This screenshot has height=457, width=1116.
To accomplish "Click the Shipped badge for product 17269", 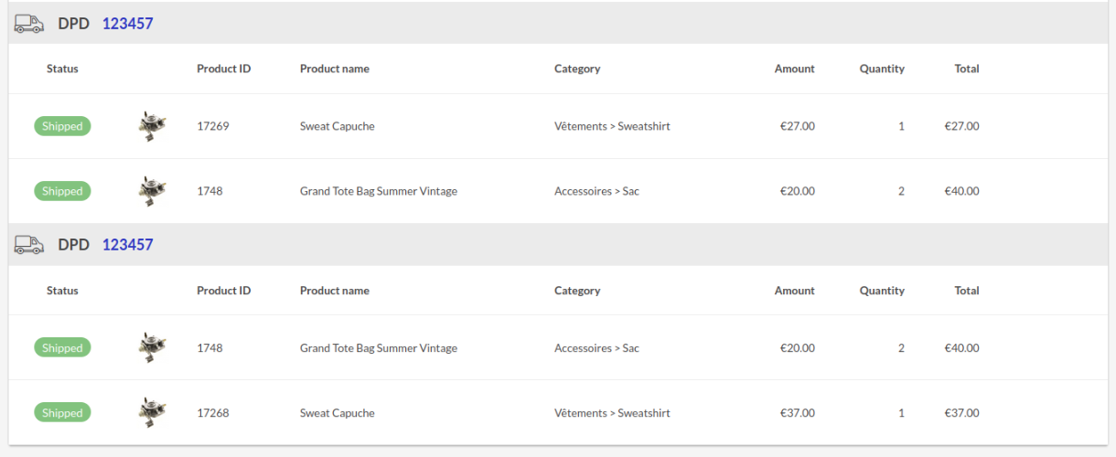I will (62, 126).
